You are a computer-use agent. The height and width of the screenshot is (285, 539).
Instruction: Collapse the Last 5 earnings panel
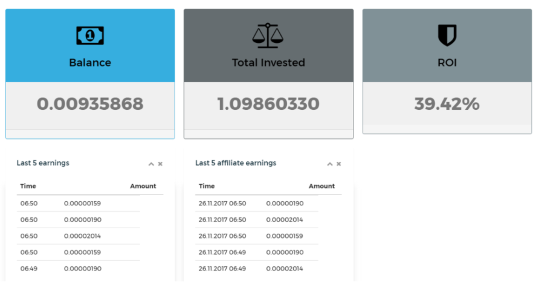coord(151,164)
